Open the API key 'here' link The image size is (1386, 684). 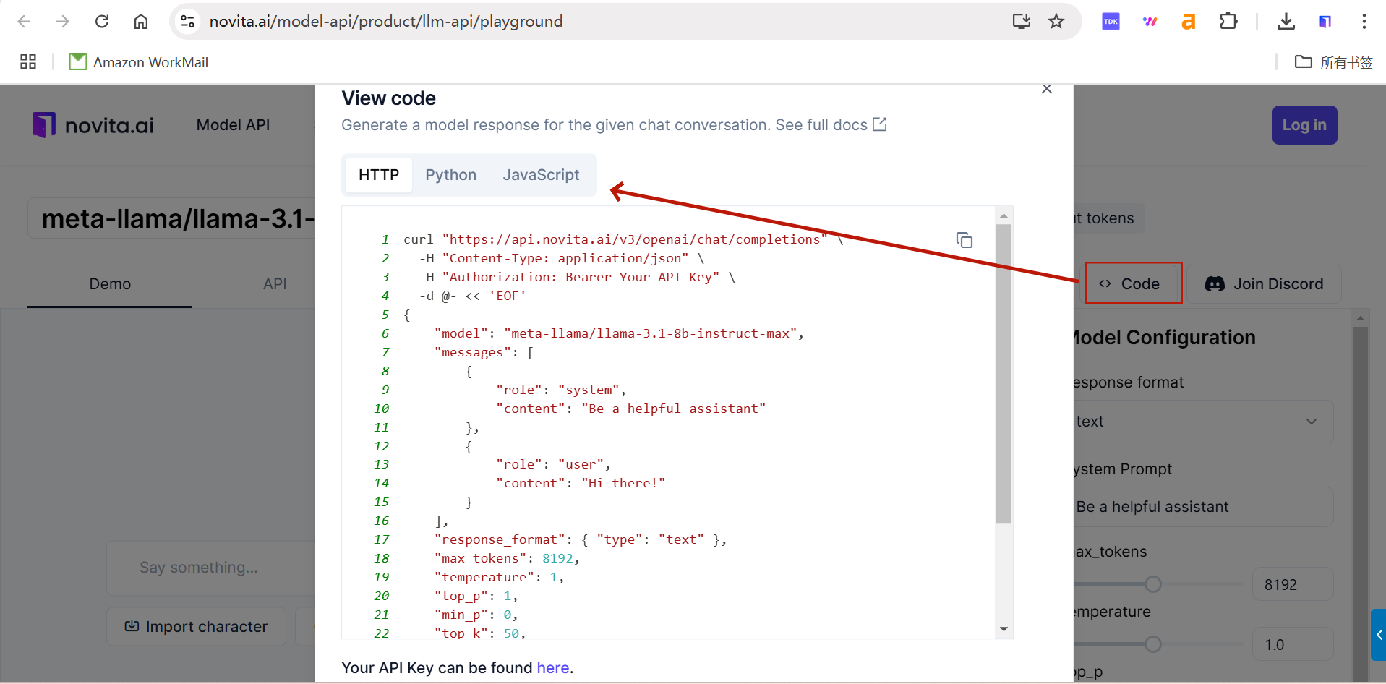coord(553,668)
